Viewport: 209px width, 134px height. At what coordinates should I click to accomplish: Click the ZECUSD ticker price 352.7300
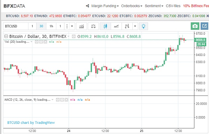pos(170,16)
